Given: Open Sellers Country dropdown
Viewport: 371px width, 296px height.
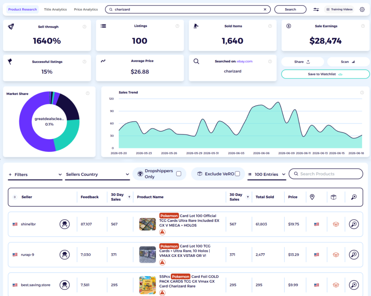Looking at the screenshot, I should click(97, 174).
